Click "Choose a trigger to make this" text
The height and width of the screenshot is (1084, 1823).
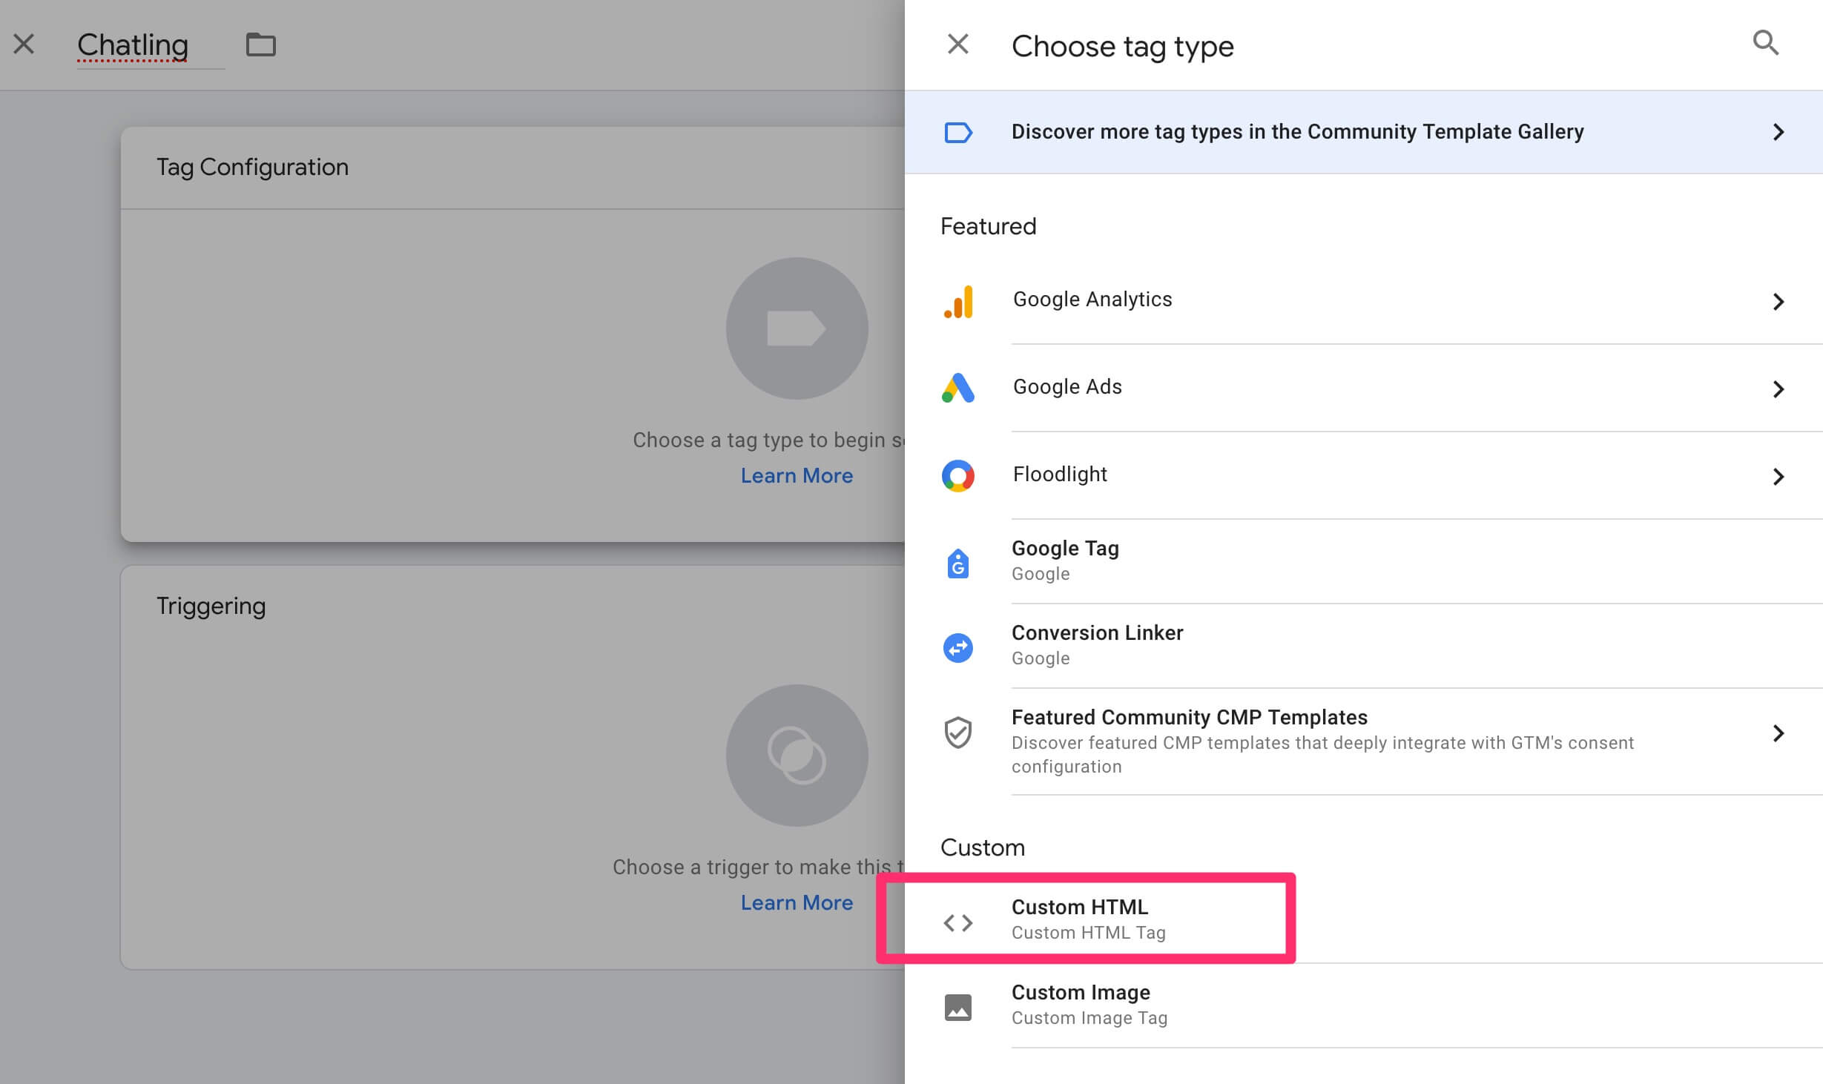pos(757,867)
